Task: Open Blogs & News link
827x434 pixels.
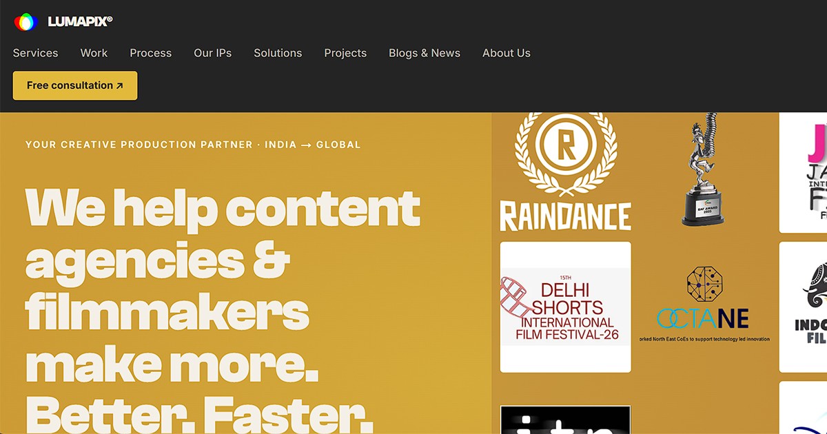Action: tap(425, 53)
